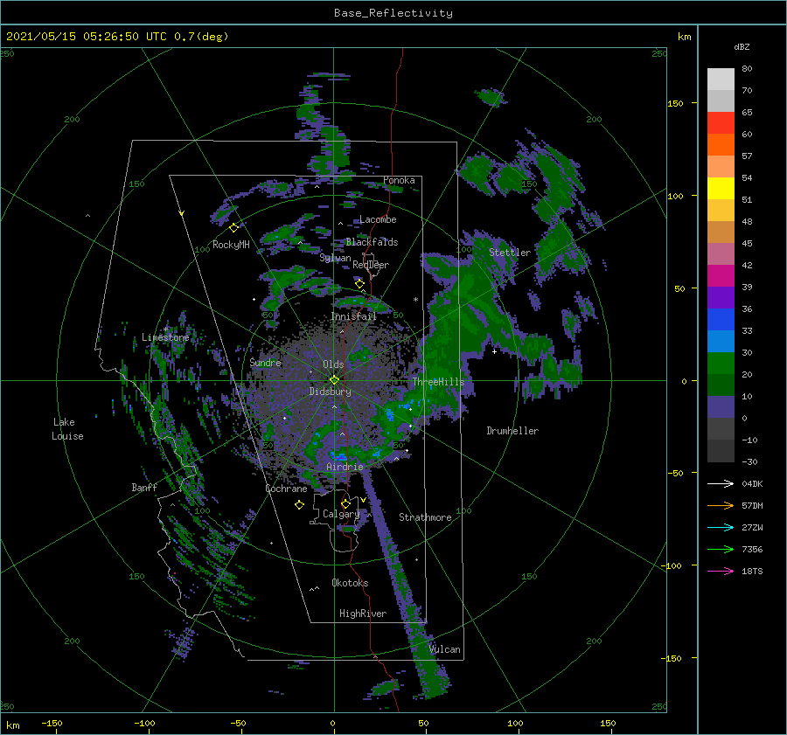Pick the purple swatch above 36 dBZ
787x735 pixels.
point(721,298)
